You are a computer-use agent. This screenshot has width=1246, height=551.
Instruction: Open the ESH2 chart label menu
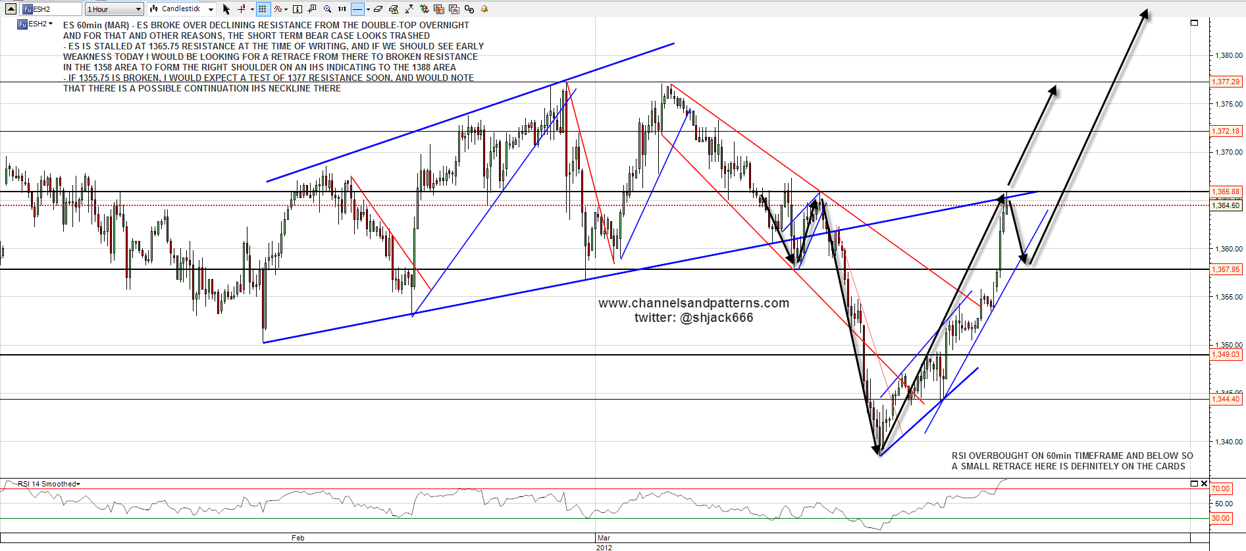point(36,24)
